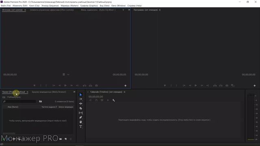
Task: Open Окно (Window) menu
Action: [119, 6]
